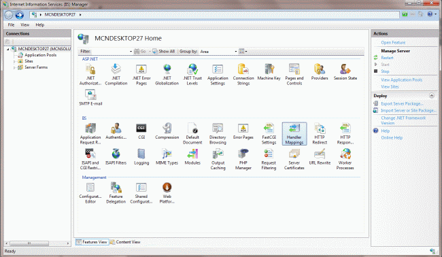The image size is (442, 257).
Task: Open ISAPI and CGI Restrictions
Action: coord(90,159)
